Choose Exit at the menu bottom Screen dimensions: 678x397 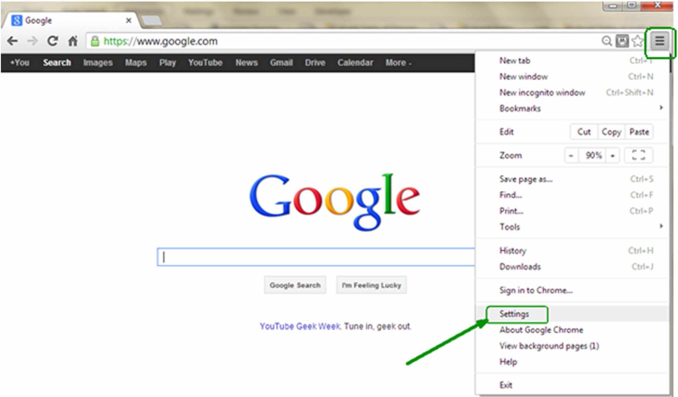pos(573,385)
